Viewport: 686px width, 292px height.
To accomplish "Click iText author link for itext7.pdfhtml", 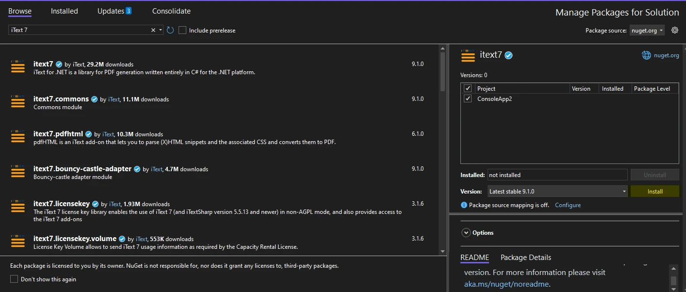I will click(108, 134).
